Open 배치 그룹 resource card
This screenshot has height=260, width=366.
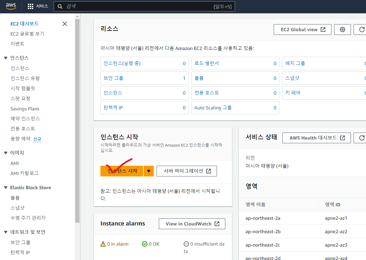coord(324,63)
